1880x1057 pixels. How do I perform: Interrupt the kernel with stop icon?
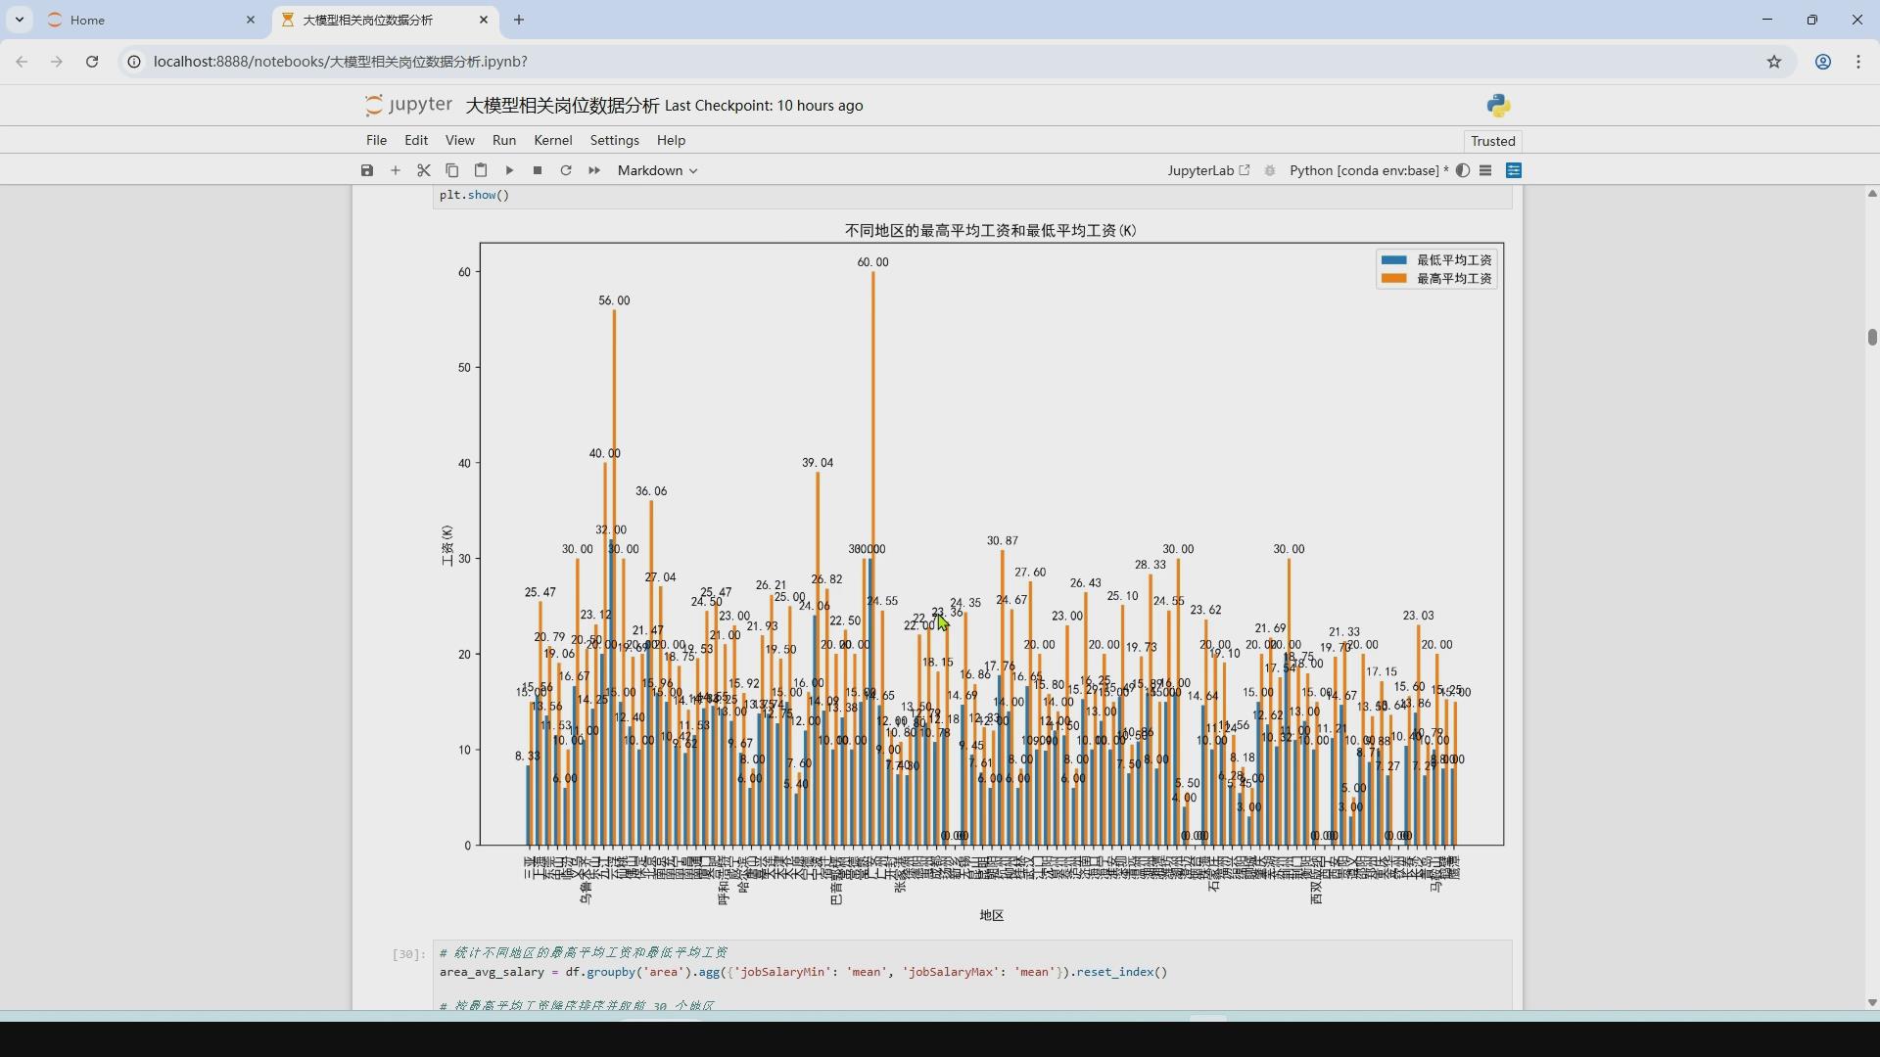pos(538,170)
